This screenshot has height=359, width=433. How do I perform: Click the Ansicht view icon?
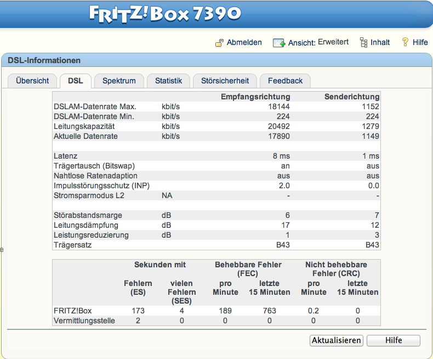tap(279, 43)
